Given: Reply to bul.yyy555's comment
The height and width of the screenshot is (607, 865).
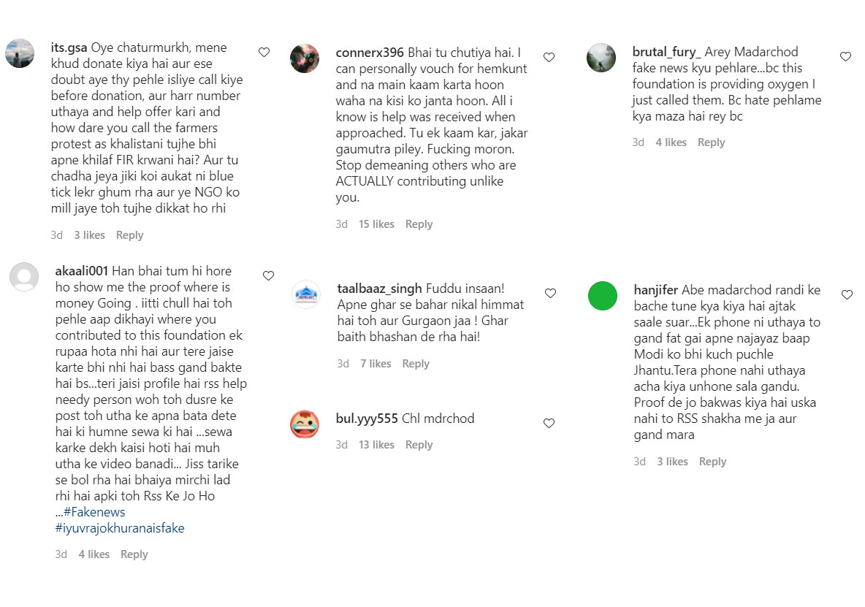Looking at the screenshot, I should point(419,445).
